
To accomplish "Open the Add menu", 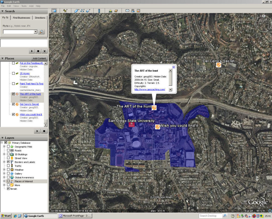I will click(x=31, y=6).
